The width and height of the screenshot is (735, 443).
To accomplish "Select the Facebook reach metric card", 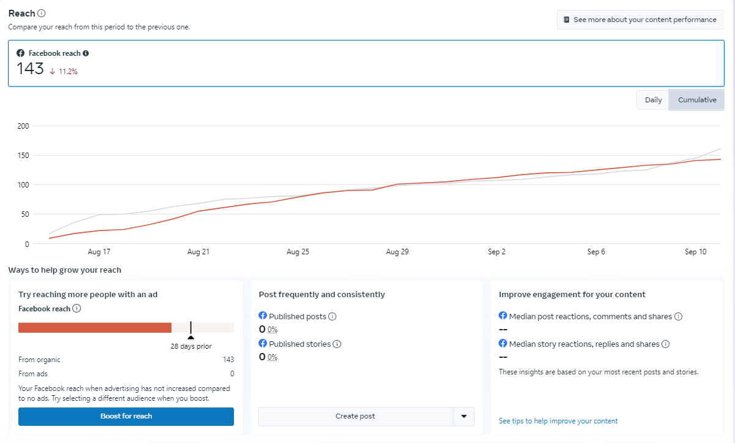I will pos(366,63).
